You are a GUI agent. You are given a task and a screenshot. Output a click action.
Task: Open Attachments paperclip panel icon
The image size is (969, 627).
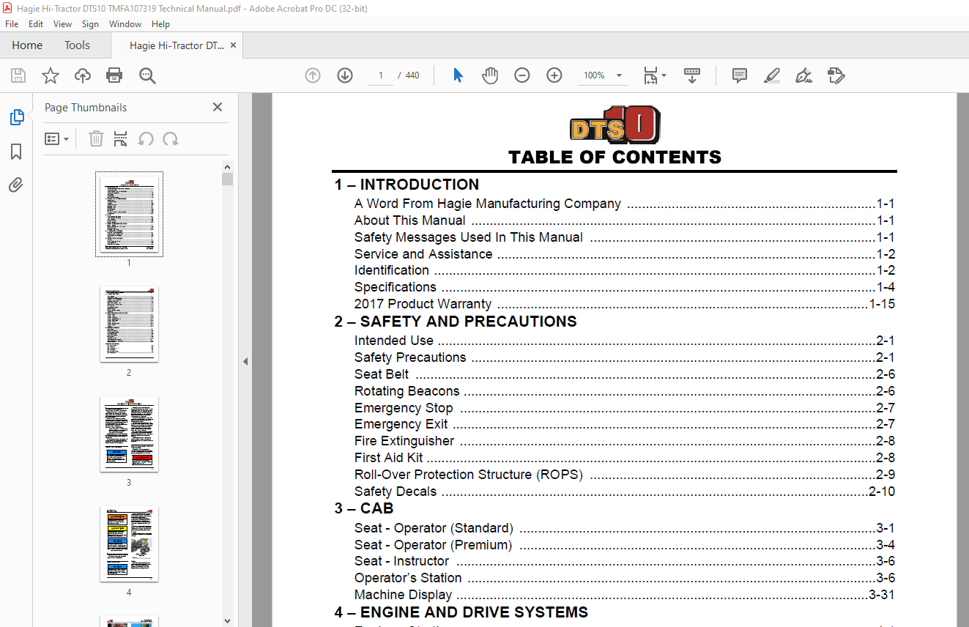[16, 185]
